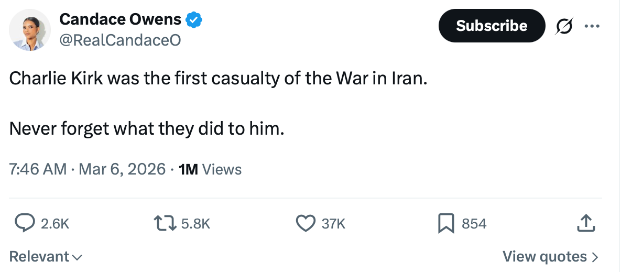This screenshot has width=621, height=272.
Task: Click the @RealCandaceO handle
Action: (120, 40)
